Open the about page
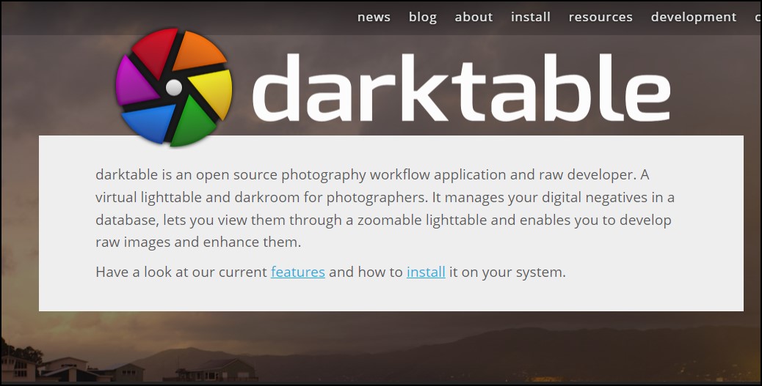762x386 pixels. pos(473,17)
